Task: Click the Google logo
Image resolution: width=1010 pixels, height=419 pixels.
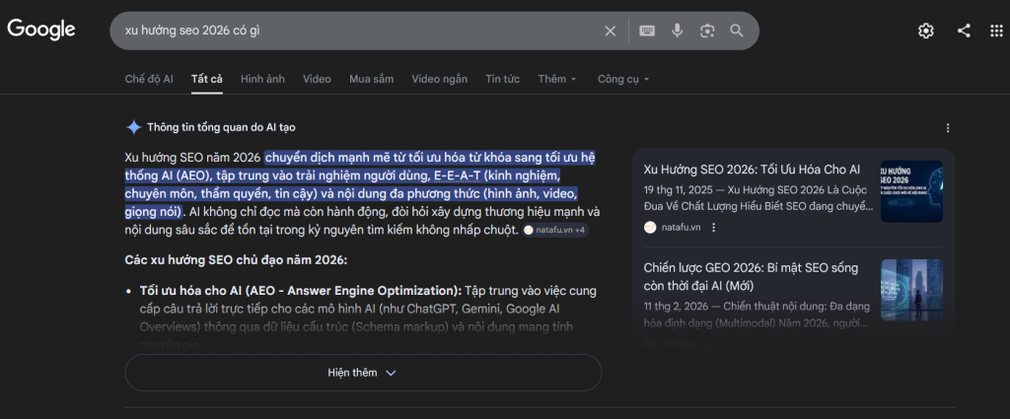Action: pos(41,30)
